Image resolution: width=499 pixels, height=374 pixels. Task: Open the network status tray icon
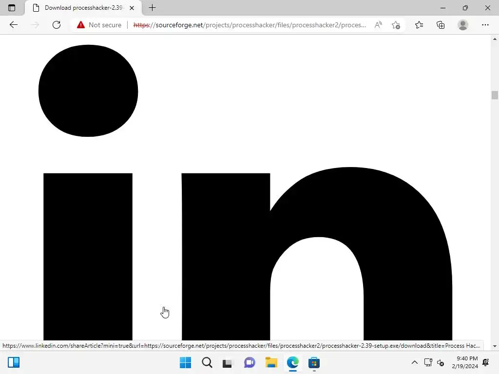coord(428,362)
